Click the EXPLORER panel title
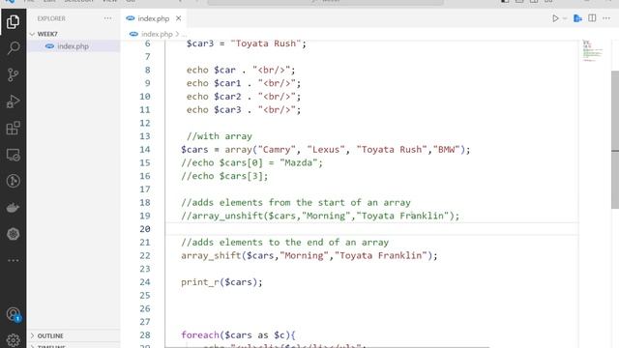This screenshot has height=348, width=619. click(51, 18)
